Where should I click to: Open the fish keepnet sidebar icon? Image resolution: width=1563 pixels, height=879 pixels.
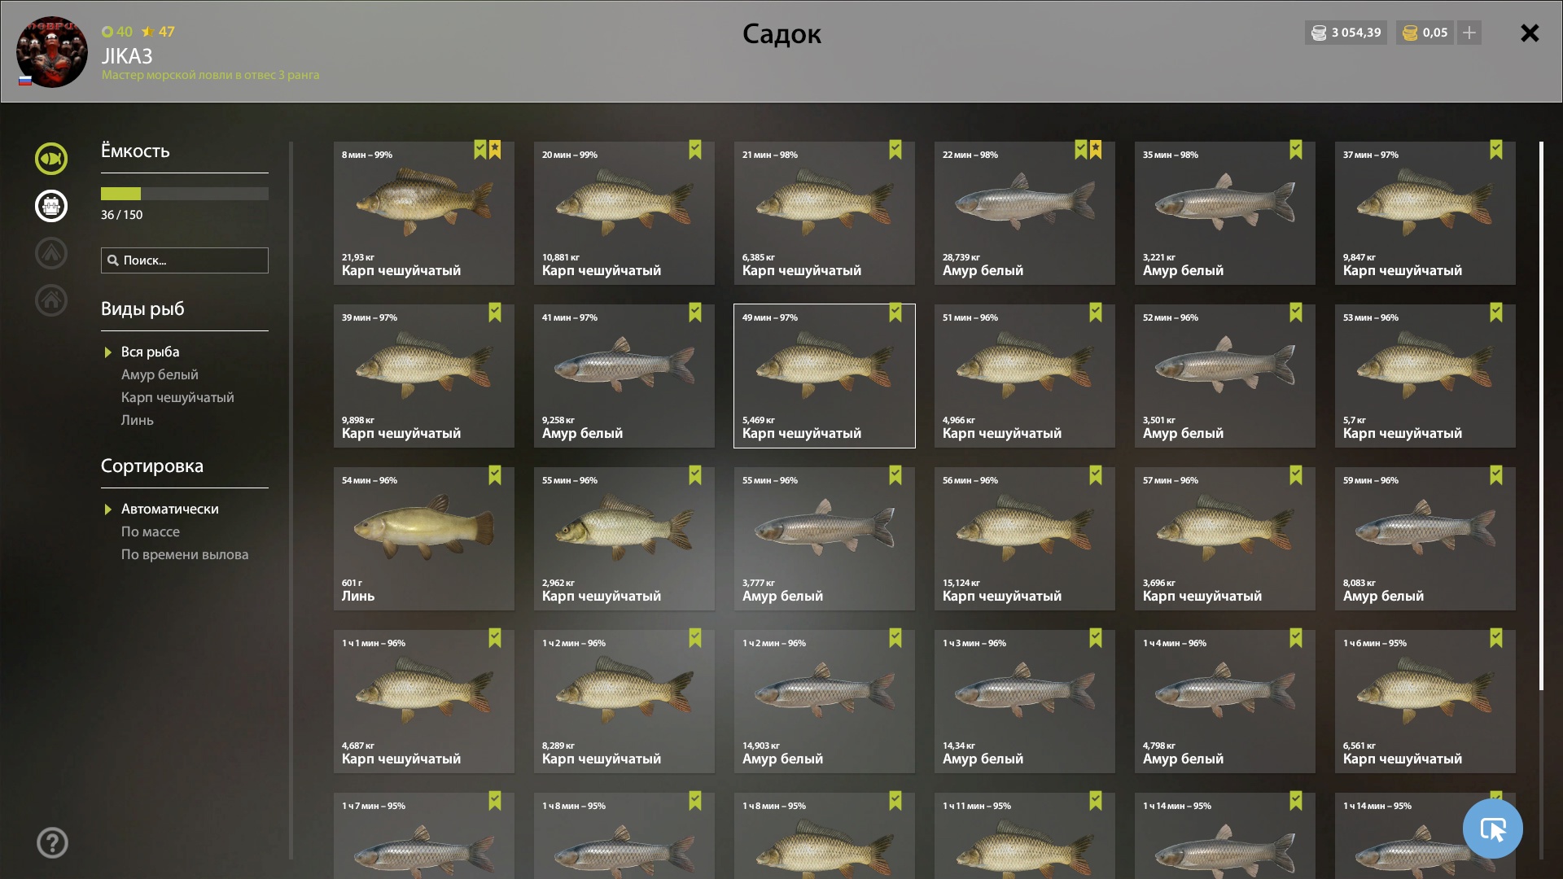[51, 159]
